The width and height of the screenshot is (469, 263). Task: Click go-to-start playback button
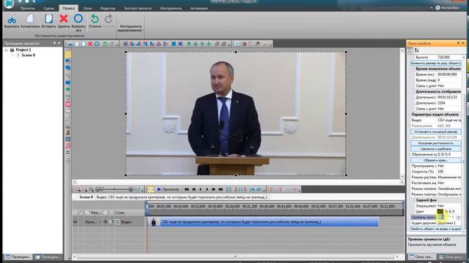(187, 189)
